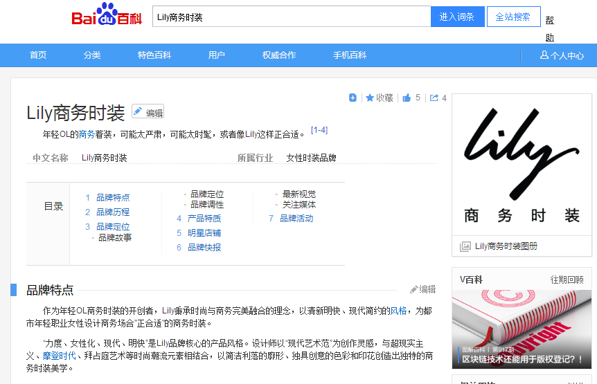The height and width of the screenshot is (384, 597).
Task: Go to 品牌活动 in contents
Action: coord(296,219)
